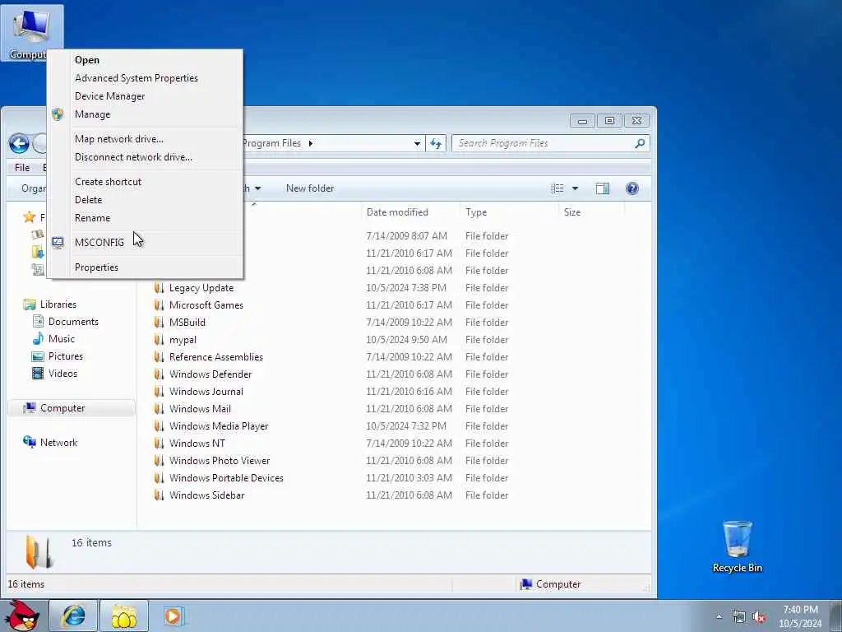Show hidden tray icons arrow

pos(719,617)
